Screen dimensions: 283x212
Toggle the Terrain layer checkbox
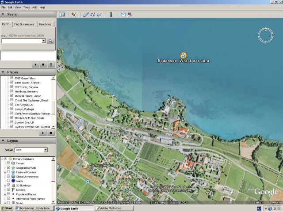(x=8, y=163)
